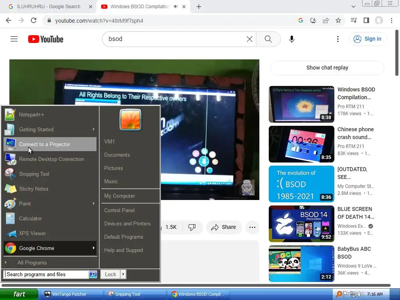Viewport: 400px width, 300px height.
Task: Open the Notepad++ icon in Start menu
Action: (10, 114)
